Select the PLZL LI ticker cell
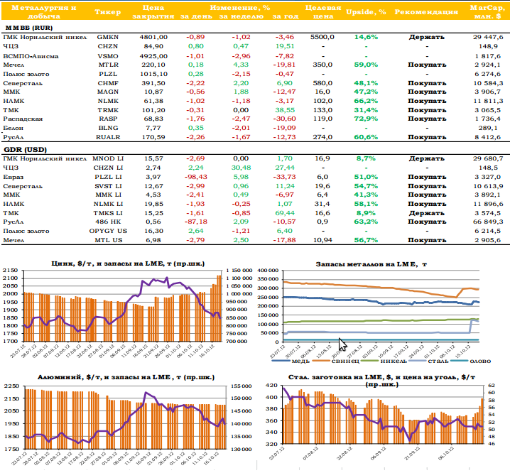Screen dimensions: 510x473 [108, 177]
